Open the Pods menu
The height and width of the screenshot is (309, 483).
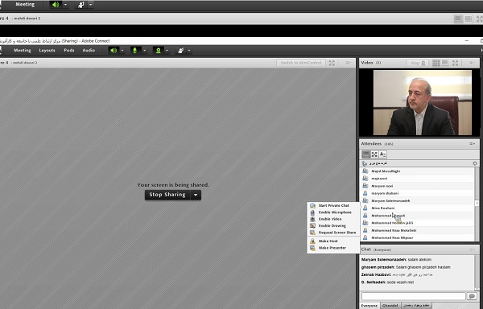coord(69,50)
